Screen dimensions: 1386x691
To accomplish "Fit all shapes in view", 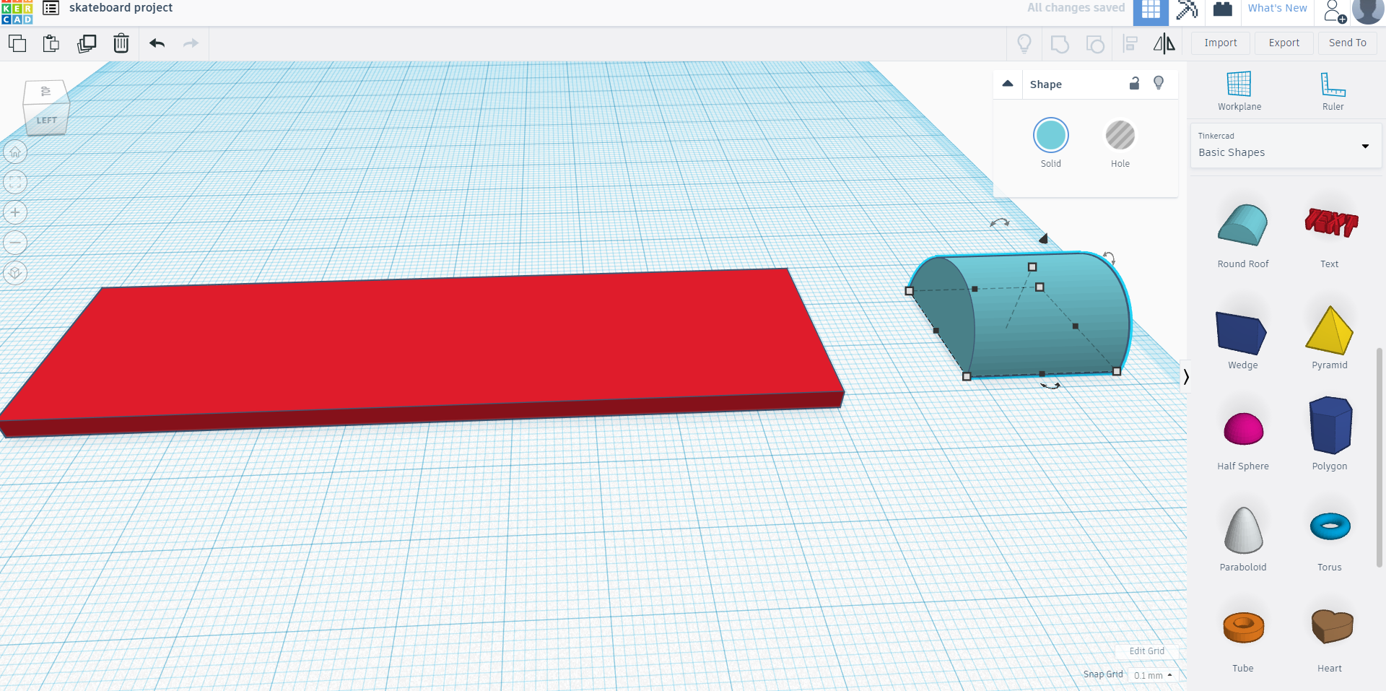I will pos(15,182).
